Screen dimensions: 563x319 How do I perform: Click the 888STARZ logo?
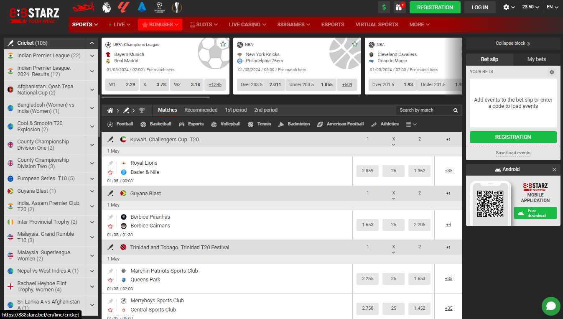(34, 15)
